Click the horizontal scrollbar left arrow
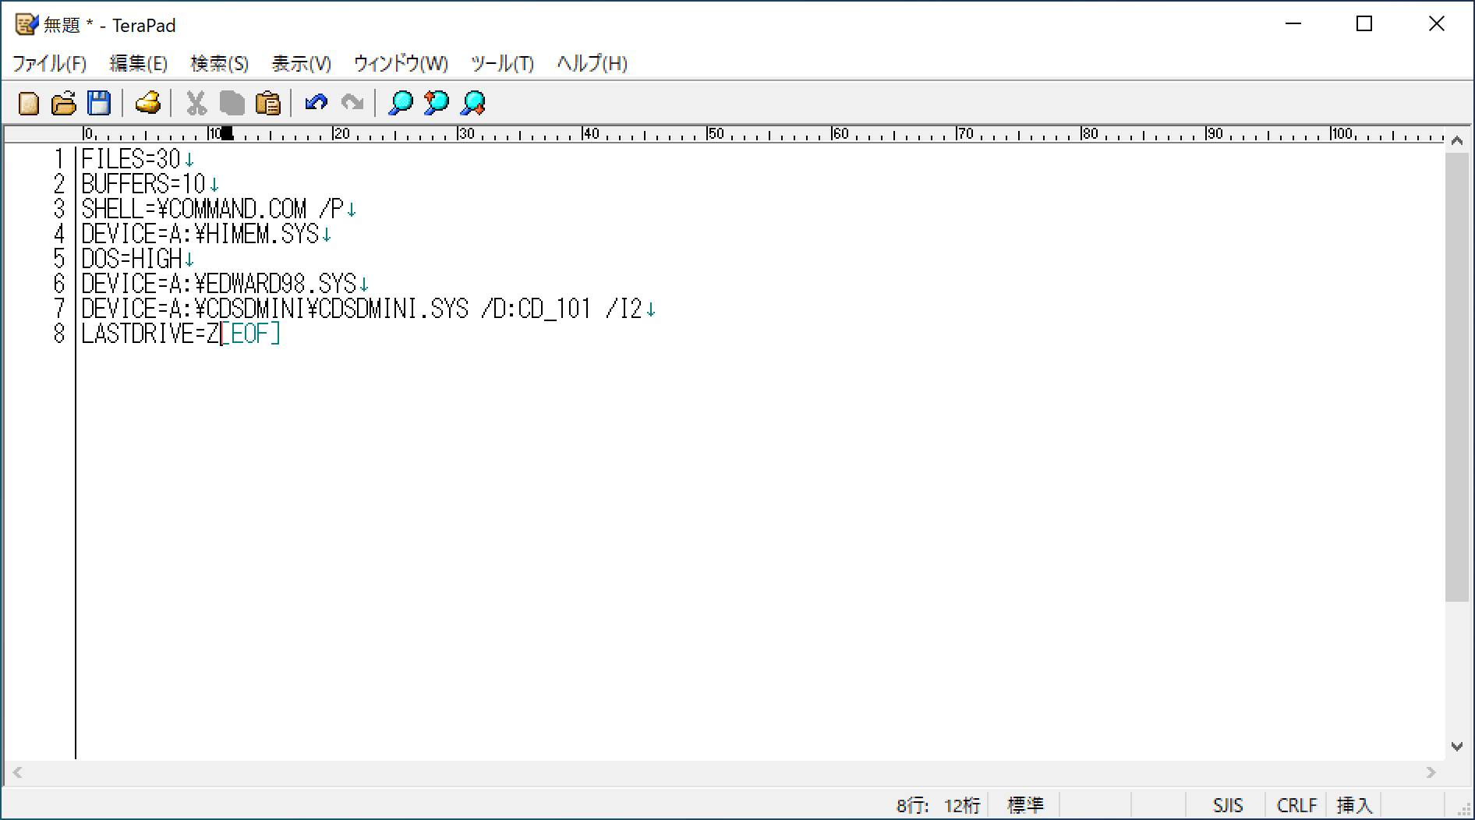The image size is (1475, 820). click(17, 772)
